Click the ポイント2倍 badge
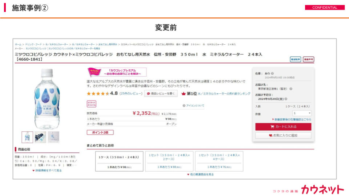349x196 pixels. pos(100,132)
